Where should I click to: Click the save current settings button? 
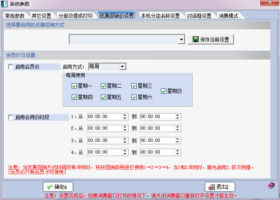click(x=211, y=40)
